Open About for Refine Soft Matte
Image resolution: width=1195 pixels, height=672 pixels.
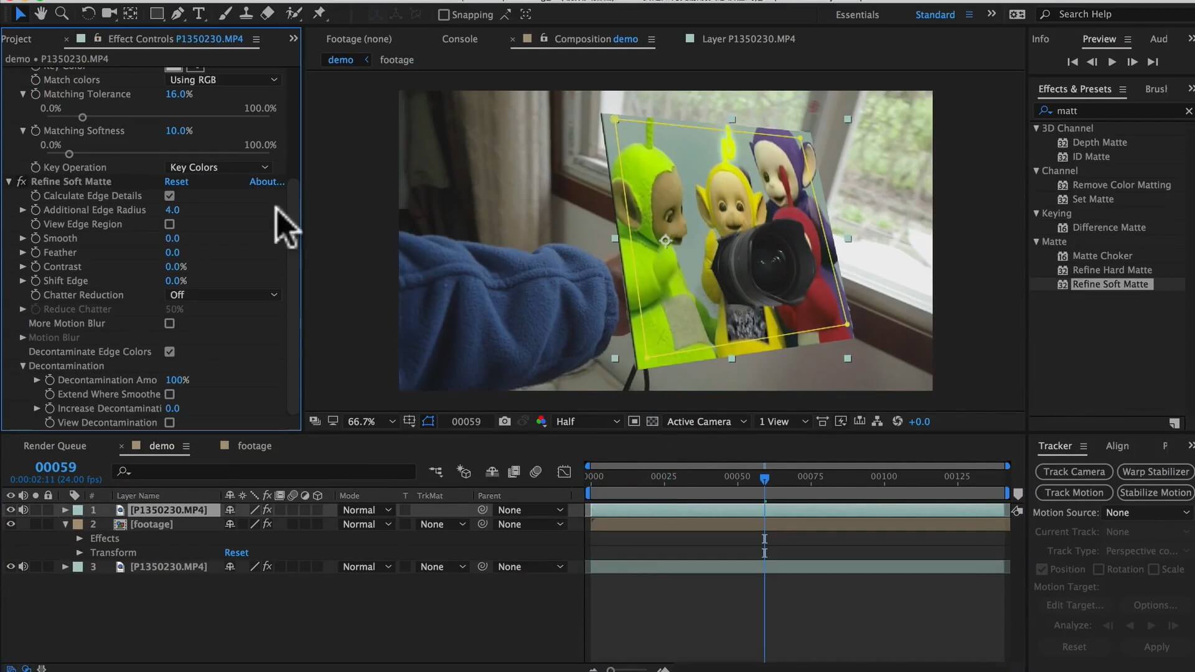coord(266,182)
